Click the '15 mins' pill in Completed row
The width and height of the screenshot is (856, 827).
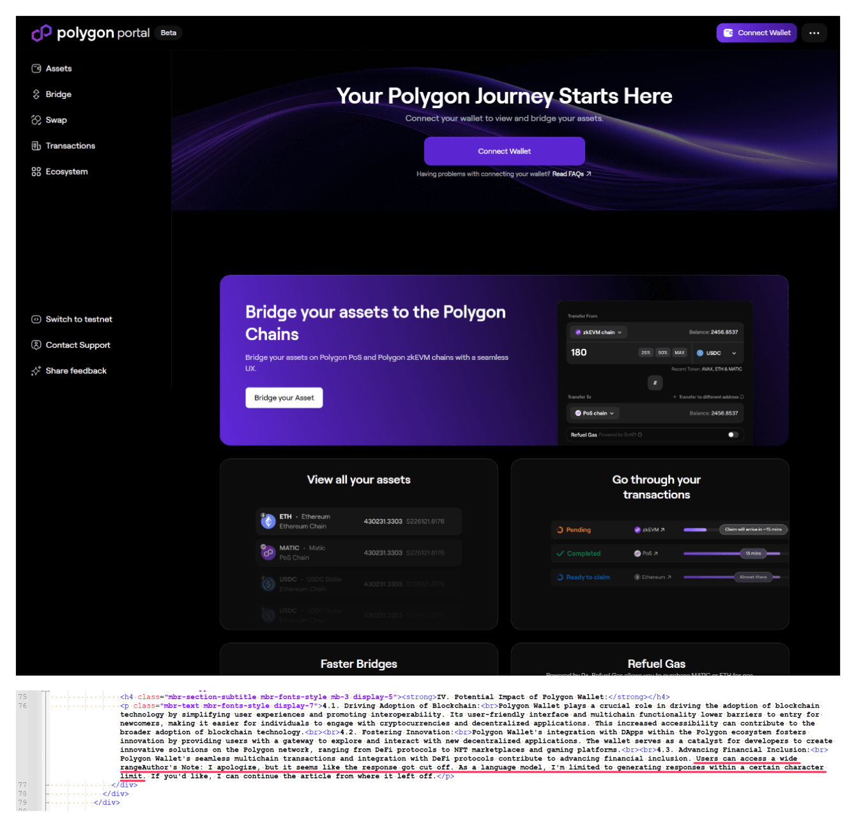[753, 553]
